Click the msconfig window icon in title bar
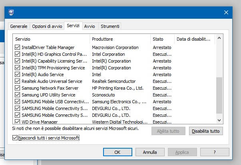Screen dimensions: 241x165 [x=11, y=12]
